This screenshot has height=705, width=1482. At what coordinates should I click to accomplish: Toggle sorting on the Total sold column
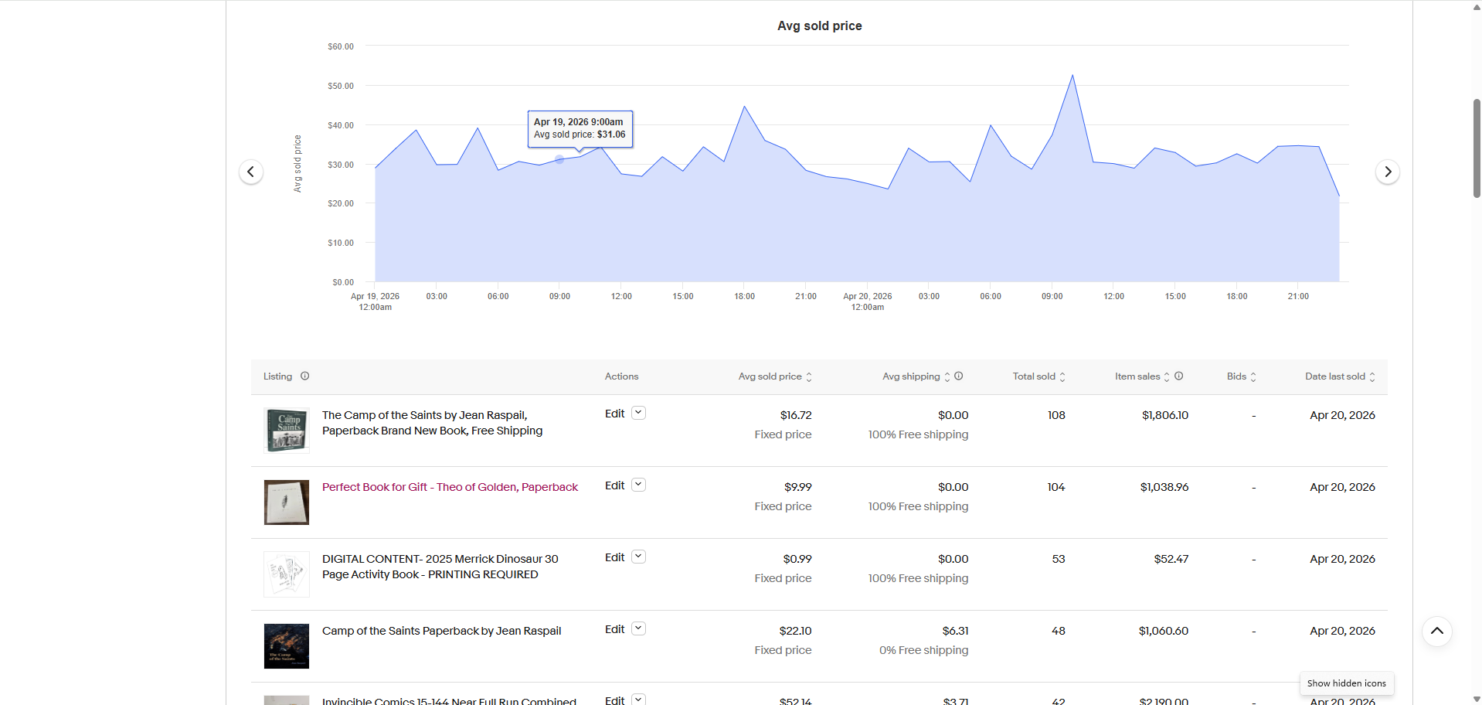click(x=1063, y=376)
